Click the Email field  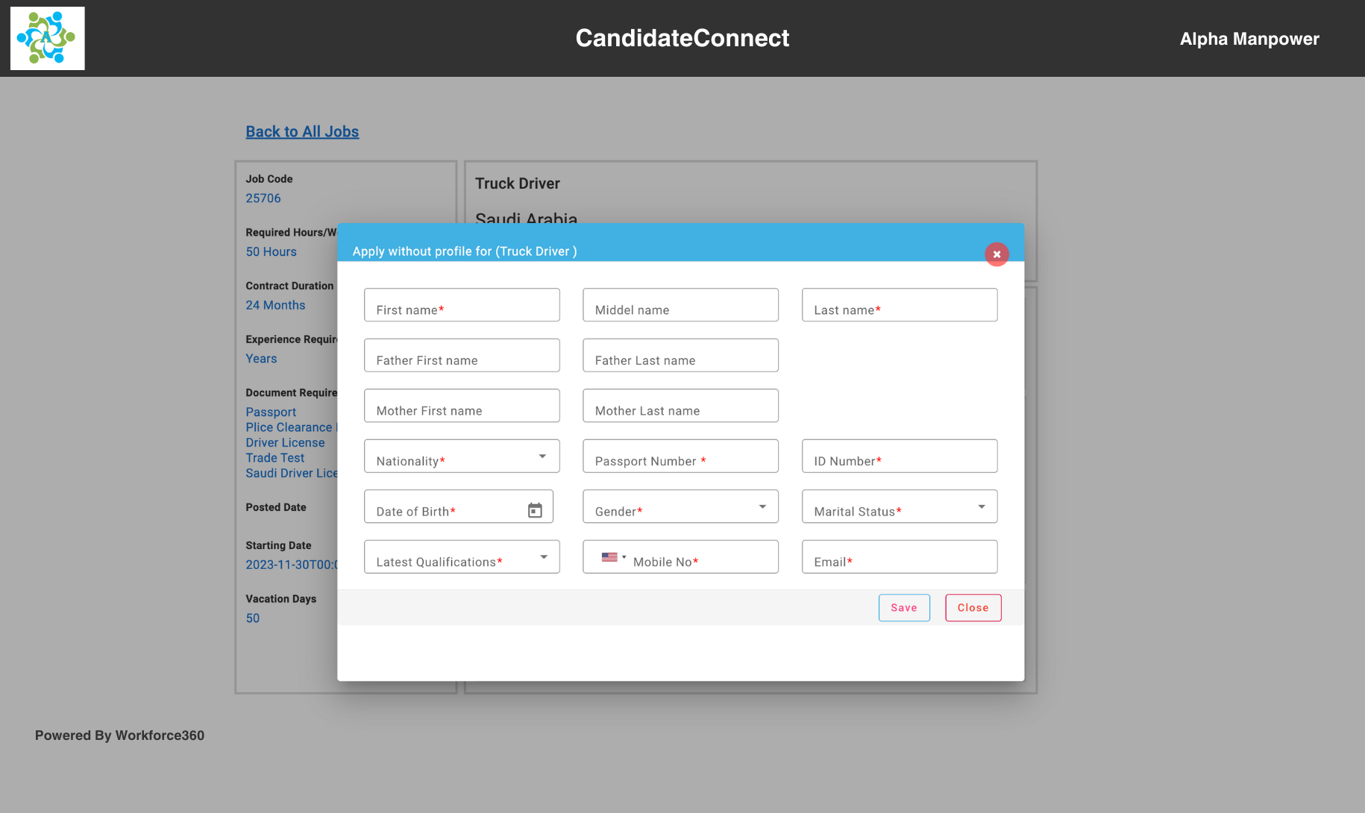[899, 557]
